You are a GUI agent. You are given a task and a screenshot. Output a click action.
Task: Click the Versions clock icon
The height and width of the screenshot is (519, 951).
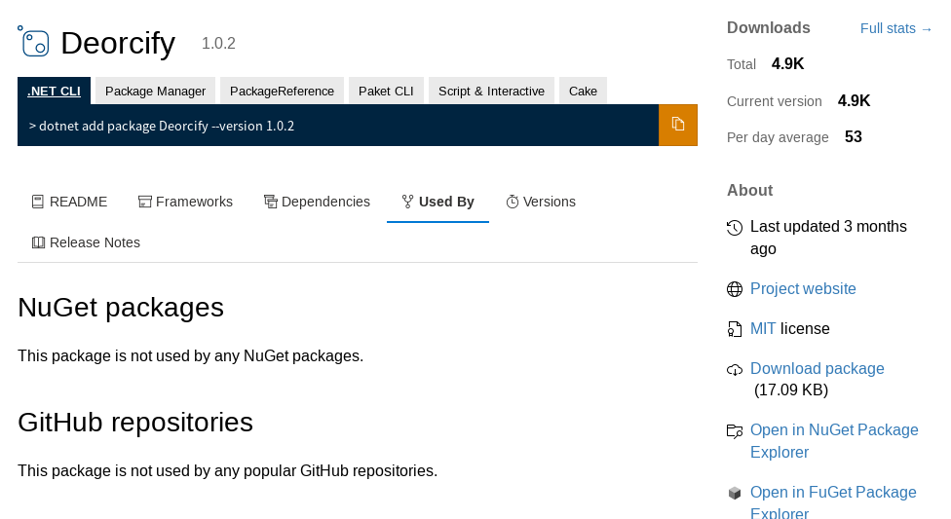click(513, 202)
